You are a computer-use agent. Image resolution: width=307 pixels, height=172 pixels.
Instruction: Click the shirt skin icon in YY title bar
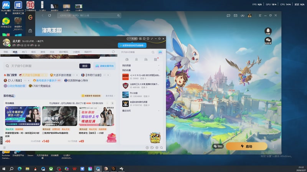point(148,39)
